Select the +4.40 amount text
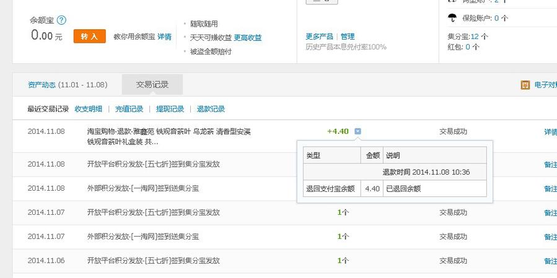 pos(338,131)
